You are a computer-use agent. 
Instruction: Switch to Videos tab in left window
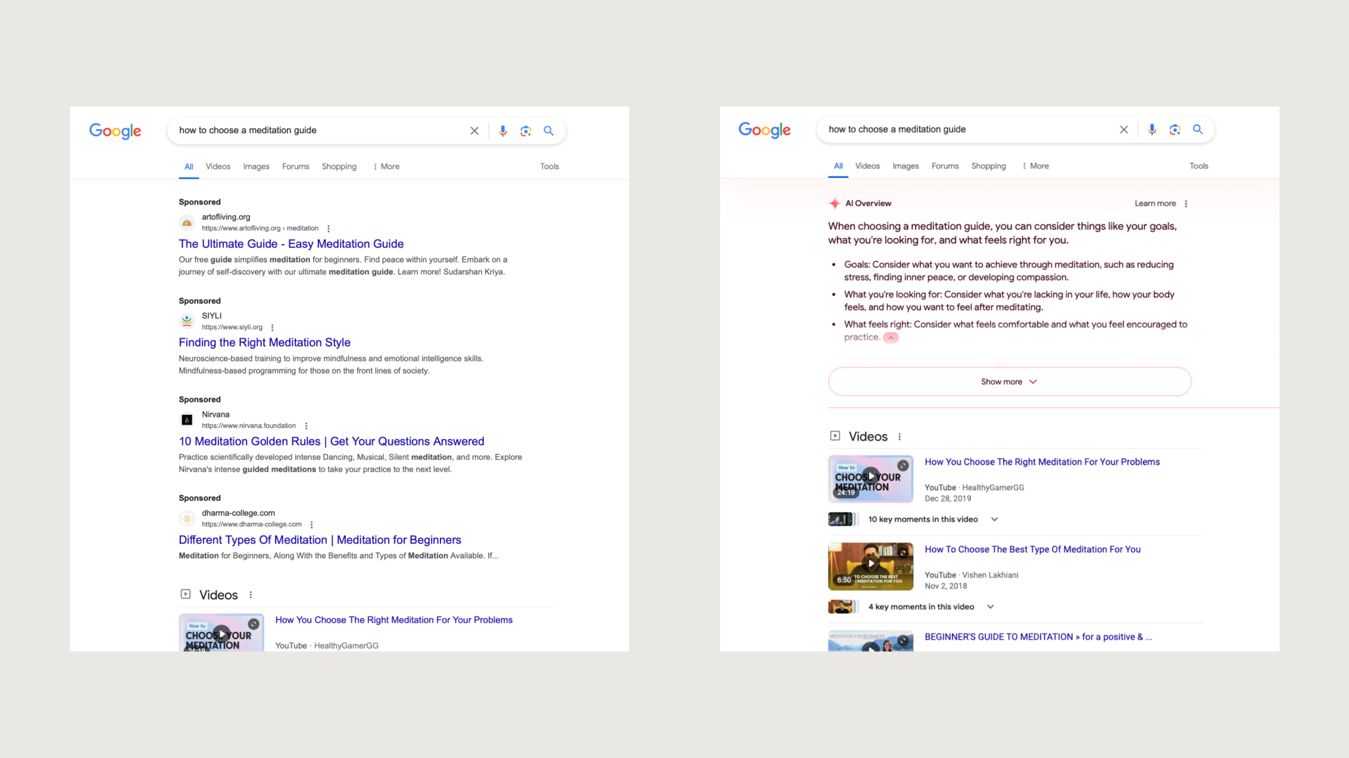[218, 167]
